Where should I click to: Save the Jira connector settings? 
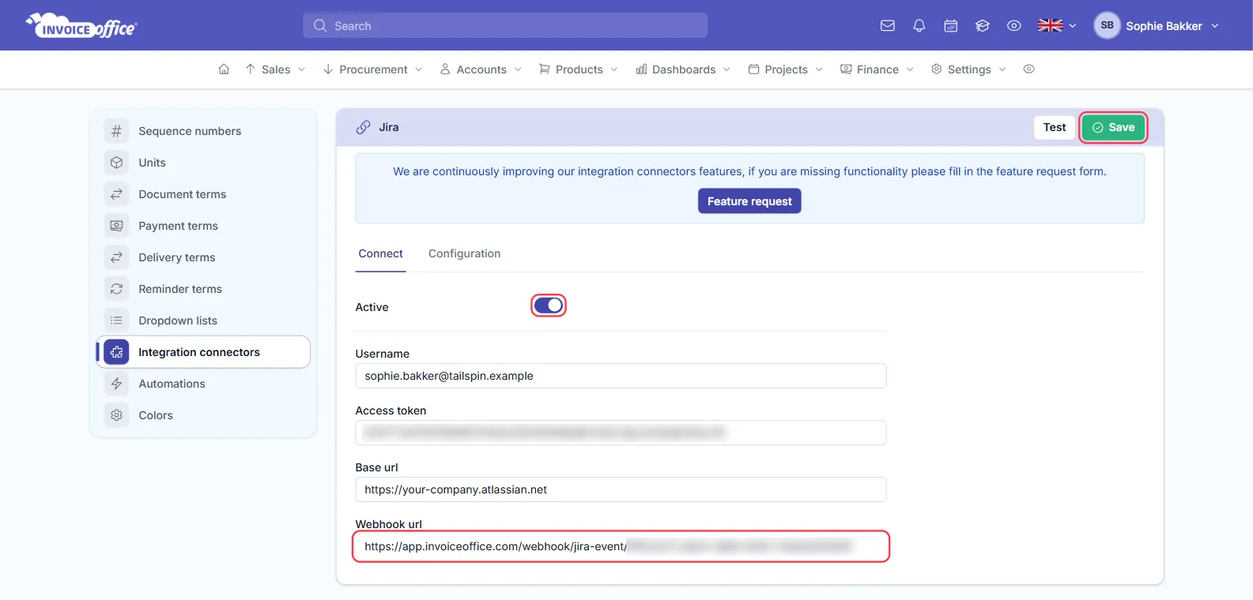coord(1113,127)
